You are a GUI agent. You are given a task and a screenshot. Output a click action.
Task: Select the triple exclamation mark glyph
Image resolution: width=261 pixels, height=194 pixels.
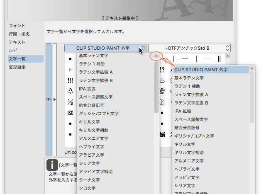click(x=70, y=80)
